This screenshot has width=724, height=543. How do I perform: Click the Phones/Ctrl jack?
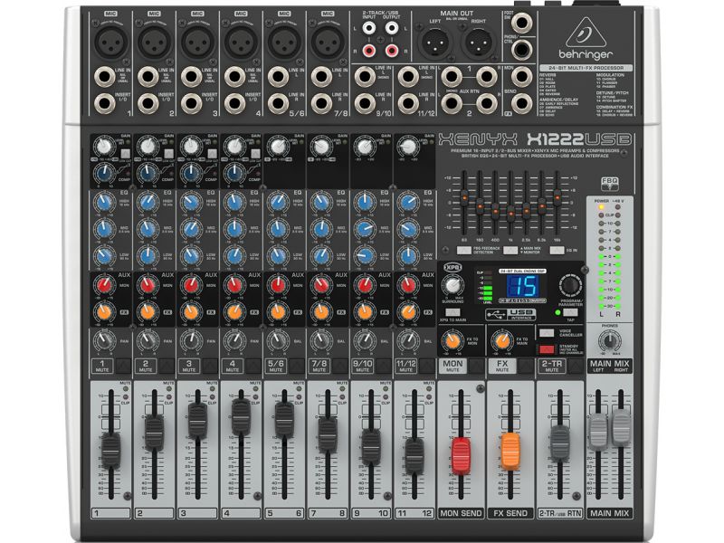coord(522,49)
